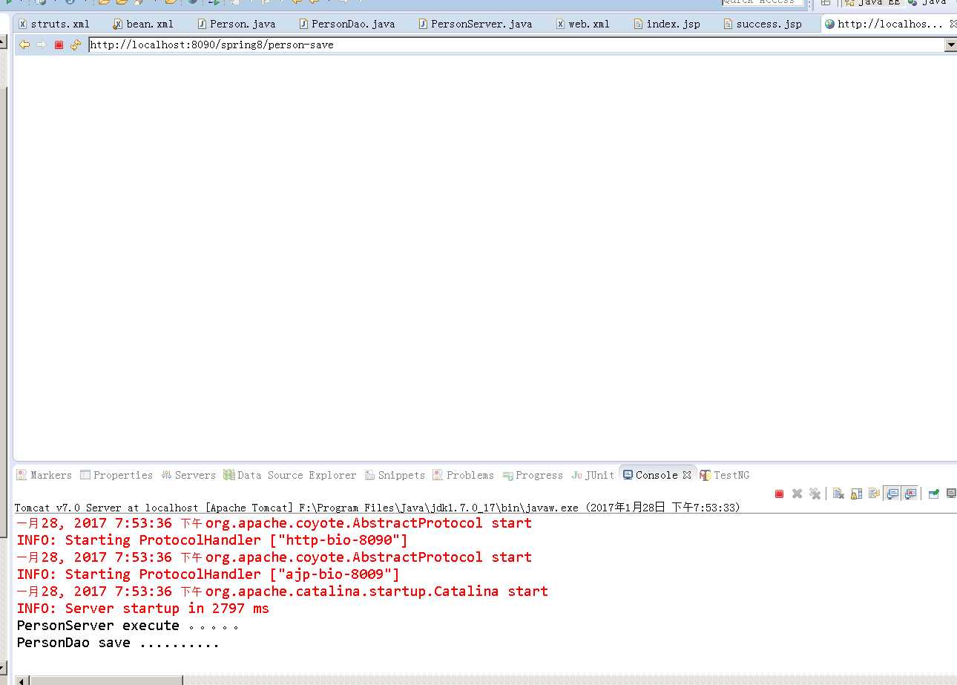957x685 pixels.
Task: Open the Data Source Explorer view
Action: 290,475
